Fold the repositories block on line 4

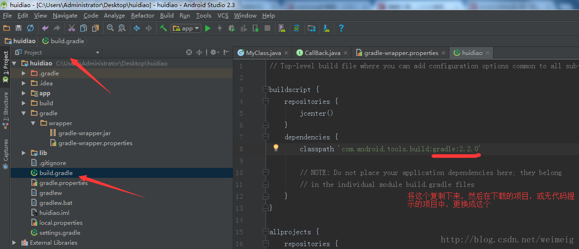266,101
